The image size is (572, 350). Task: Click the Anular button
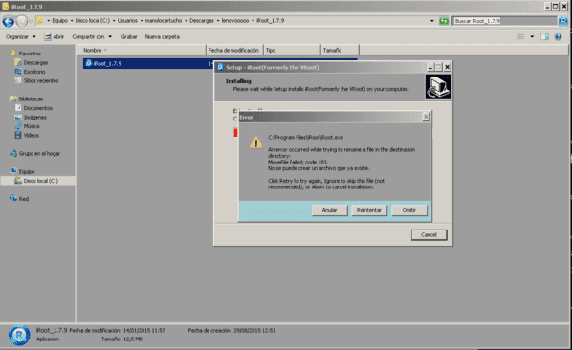pyautogui.click(x=329, y=210)
